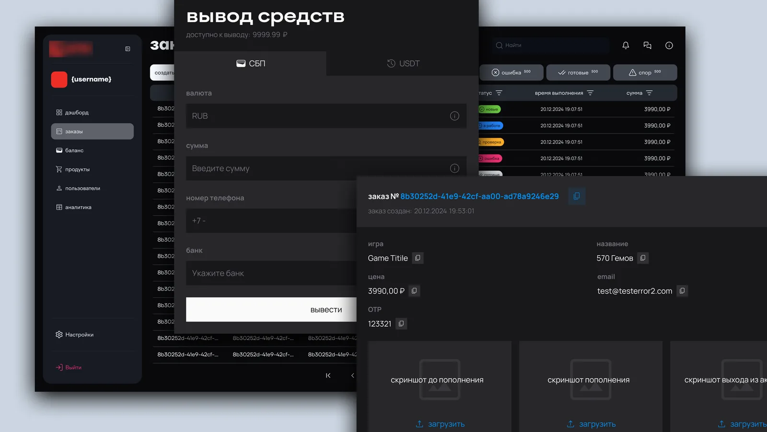This screenshot has height=432, width=767.
Task: Switch to the USDT withdrawal tab
Action: 403,63
